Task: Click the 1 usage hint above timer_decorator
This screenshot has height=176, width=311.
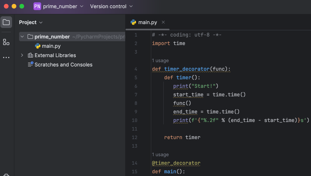Action: (160, 61)
